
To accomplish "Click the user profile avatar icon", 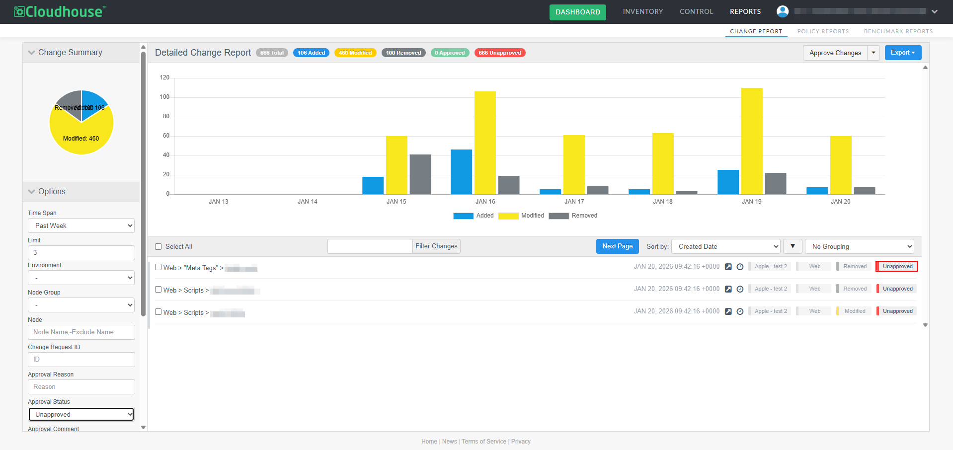I will (x=783, y=11).
